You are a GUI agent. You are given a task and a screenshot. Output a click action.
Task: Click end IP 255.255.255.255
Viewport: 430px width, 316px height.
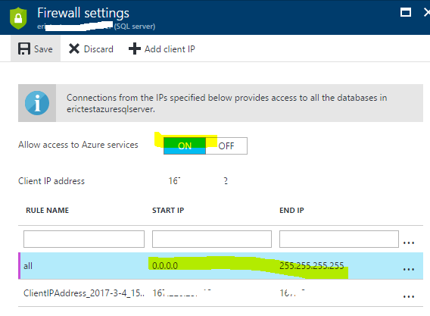click(312, 266)
